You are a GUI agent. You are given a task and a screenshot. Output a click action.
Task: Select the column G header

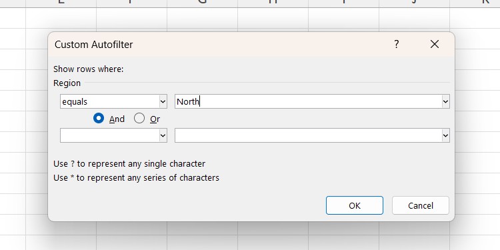202,3
